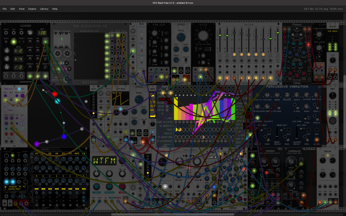Unmute channel 3 on MIX8
Viewport: 346px width, 216px height.
[x=234, y=54]
